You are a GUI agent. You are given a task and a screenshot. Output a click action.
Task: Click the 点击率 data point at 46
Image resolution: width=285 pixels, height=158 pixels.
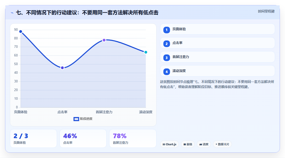(62, 68)
